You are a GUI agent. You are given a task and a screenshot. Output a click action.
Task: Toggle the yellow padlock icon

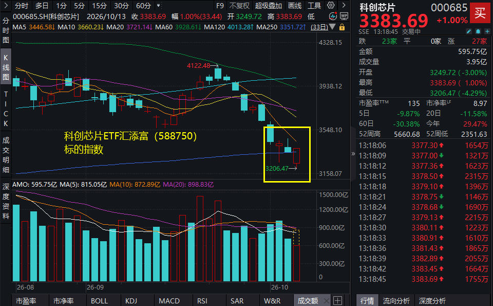pyautogui.click(x=342, y=27)
